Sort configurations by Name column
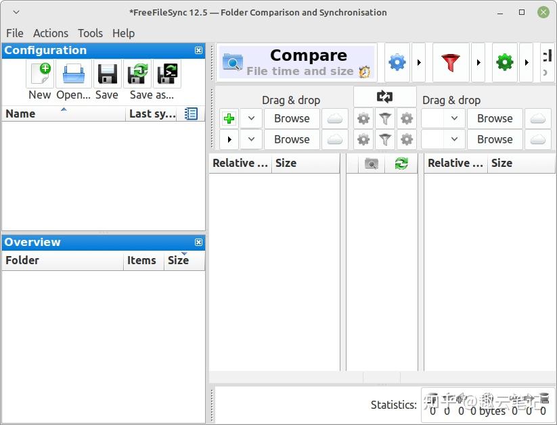This screenshot has height=425, width=557. tap(64, 114)
